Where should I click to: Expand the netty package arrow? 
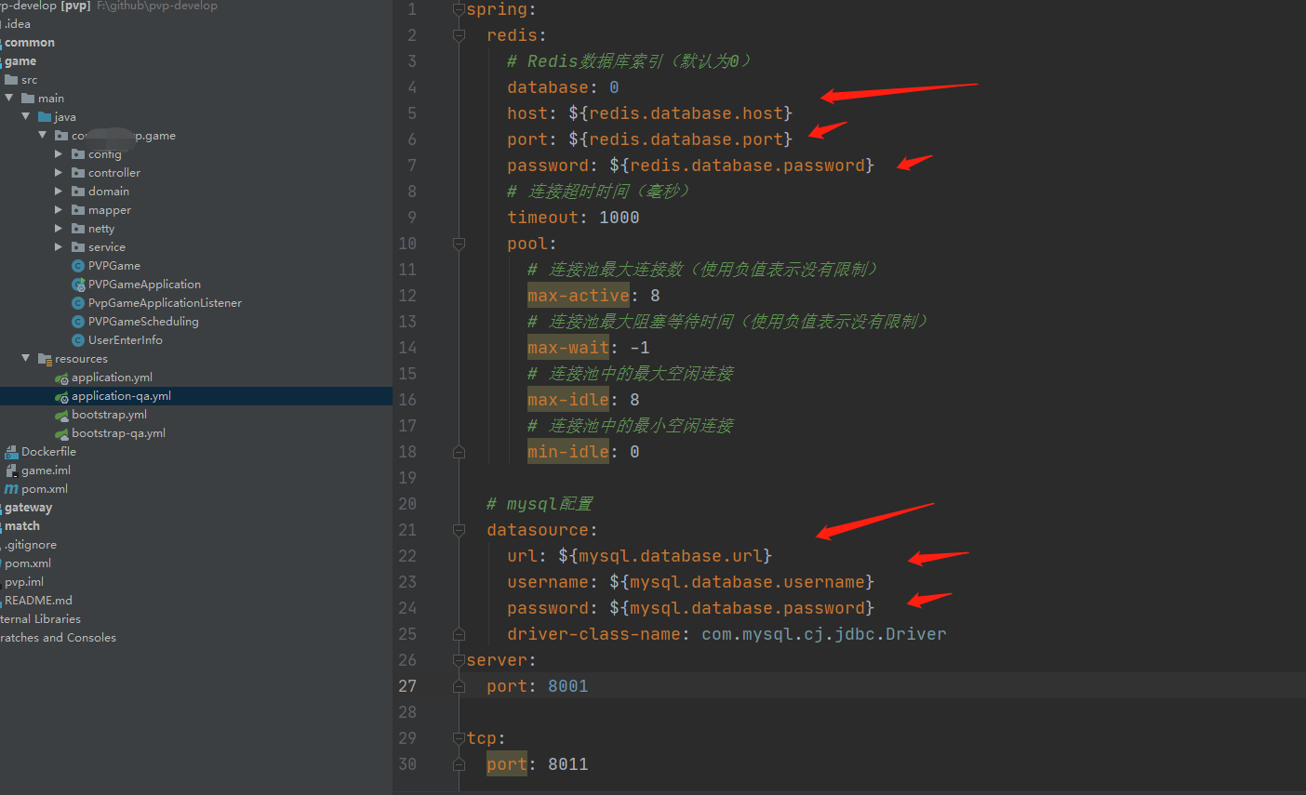(x=59, y=229)
